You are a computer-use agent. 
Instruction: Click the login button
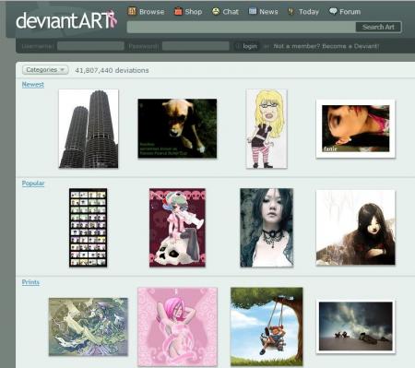(247, 46)
